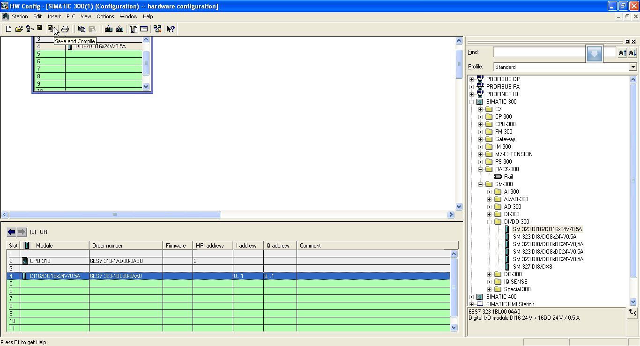Viewport: 640px width, 346px height.
Task: Click catalog info button beside module description
Action: (x=632, y=313)
